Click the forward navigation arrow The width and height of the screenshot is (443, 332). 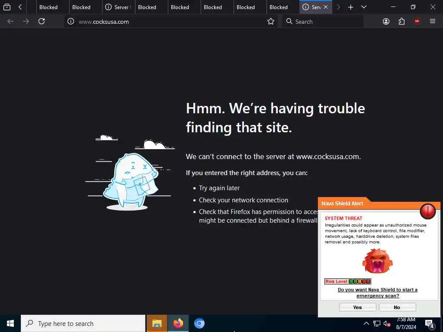coord(26,22)
